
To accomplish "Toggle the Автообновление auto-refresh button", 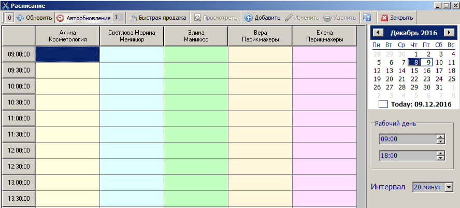I will click(x=83, y=18).
